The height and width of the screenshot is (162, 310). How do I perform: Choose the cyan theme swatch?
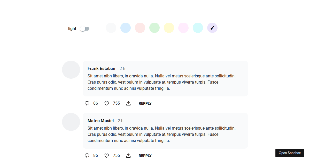click(x=198, y=28)
